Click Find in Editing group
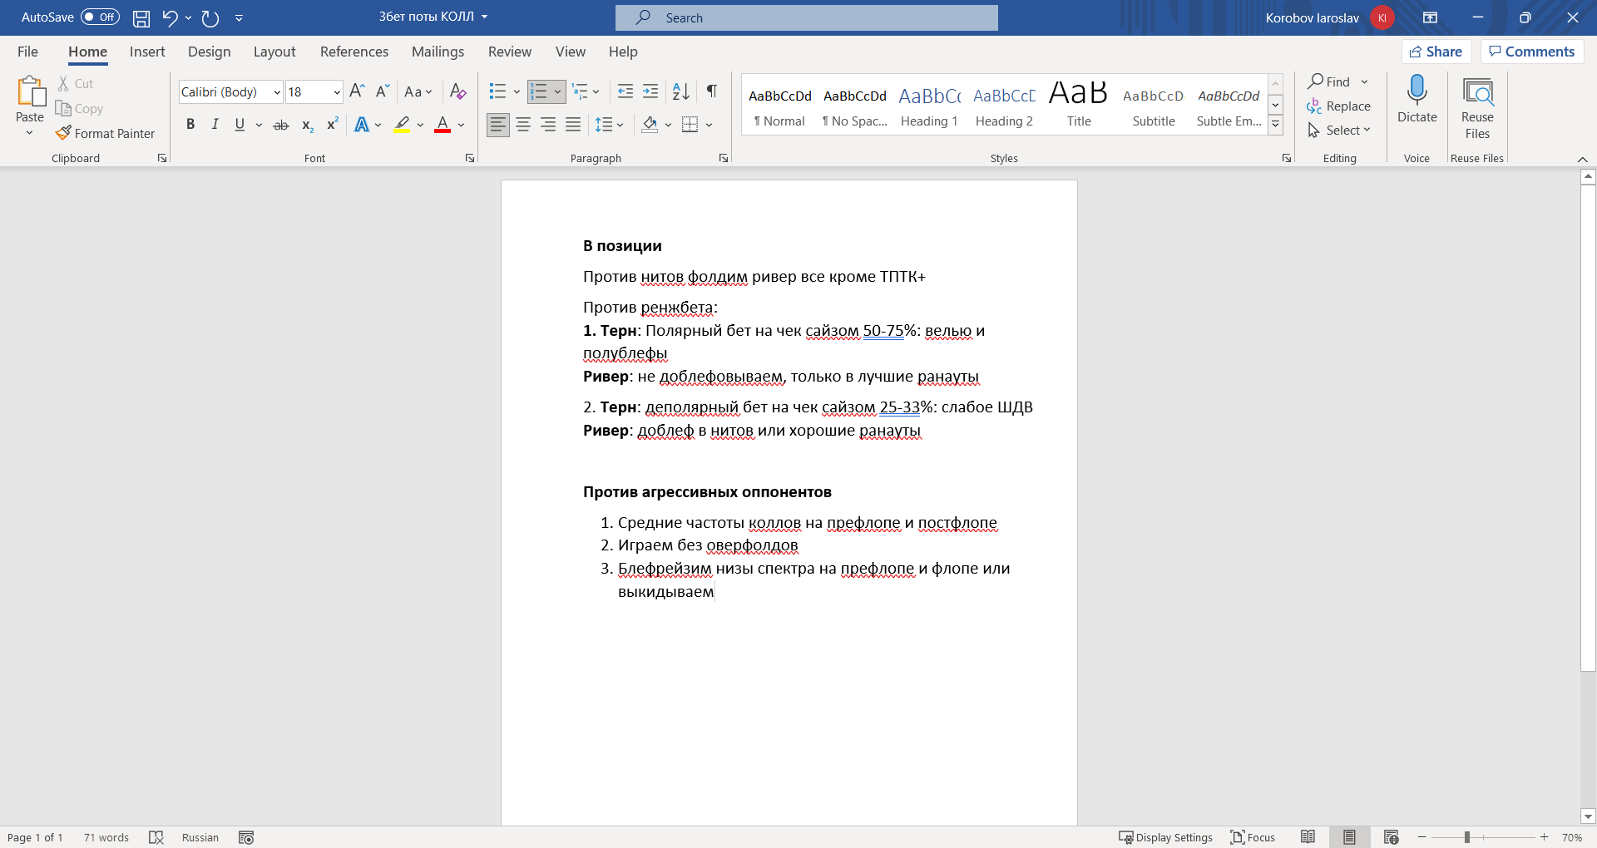 pyautogui.click(x=1329, y=81)
